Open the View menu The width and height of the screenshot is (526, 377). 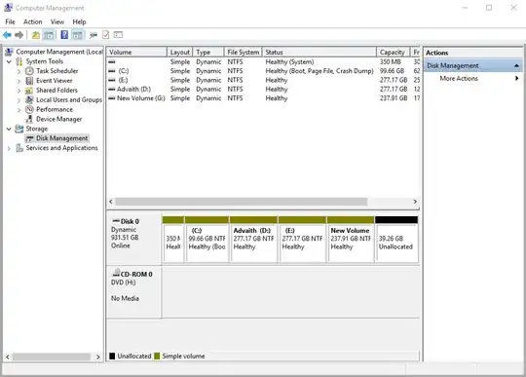pyautogui.click(x=57, y=21)
